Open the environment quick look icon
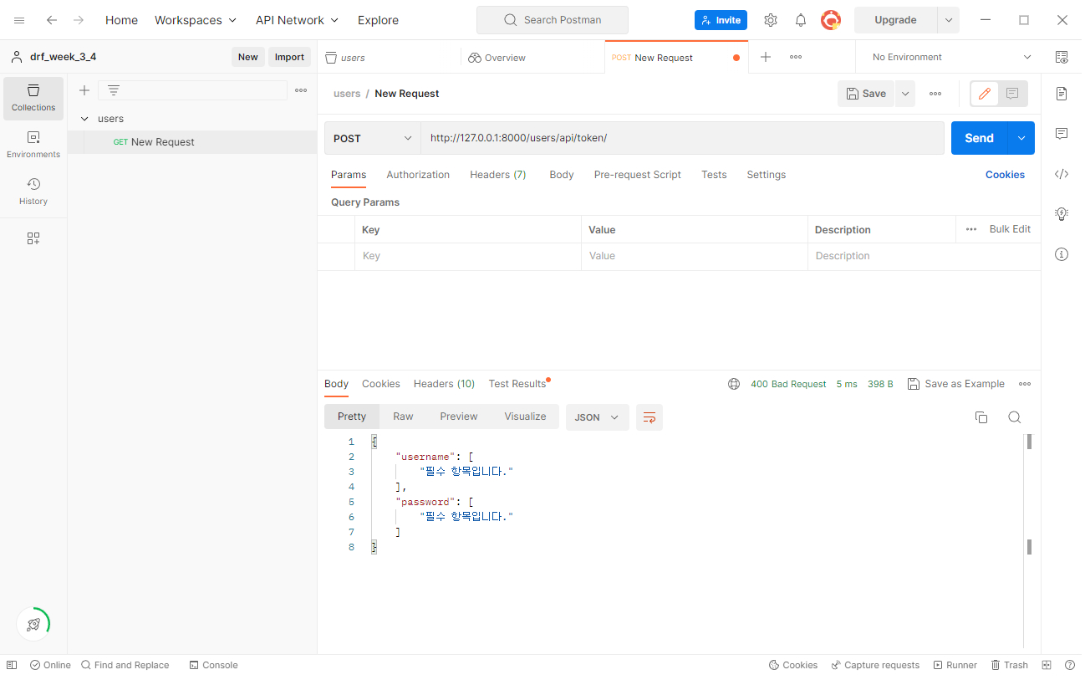The image size is (1085, 685). coord(1062,57)
